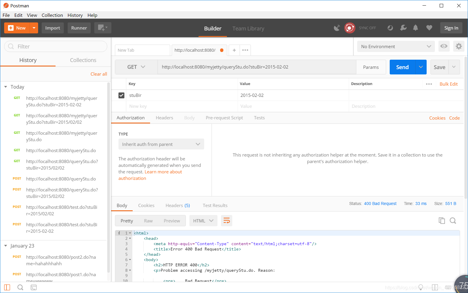Click the Import button
This screenshot has height=293, width=468.
(x=53, y=28)
